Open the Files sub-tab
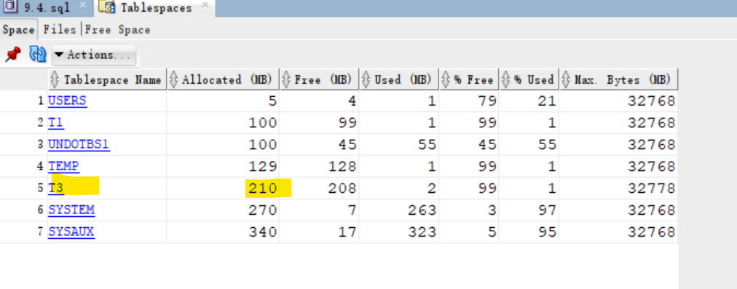Viewport: 737px width, 289px height. 60,30
